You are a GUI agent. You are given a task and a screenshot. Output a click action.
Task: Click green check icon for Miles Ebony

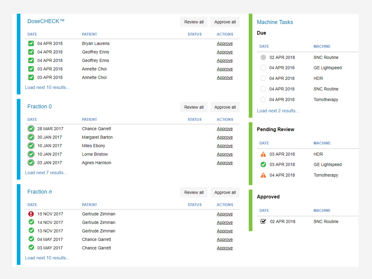coord(31,146)
